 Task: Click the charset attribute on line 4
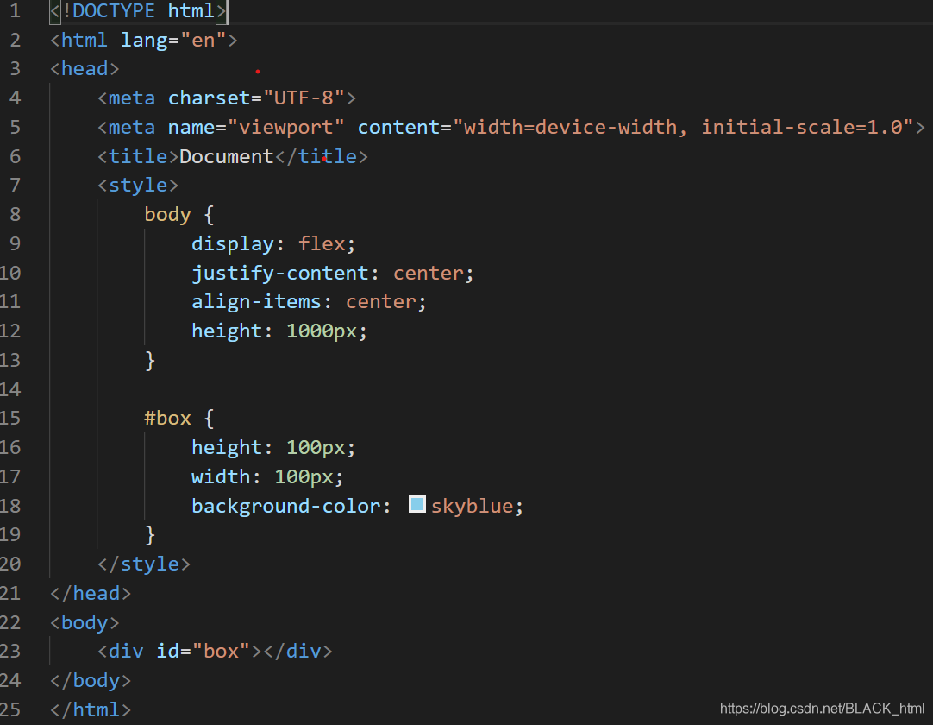point(209,98)
